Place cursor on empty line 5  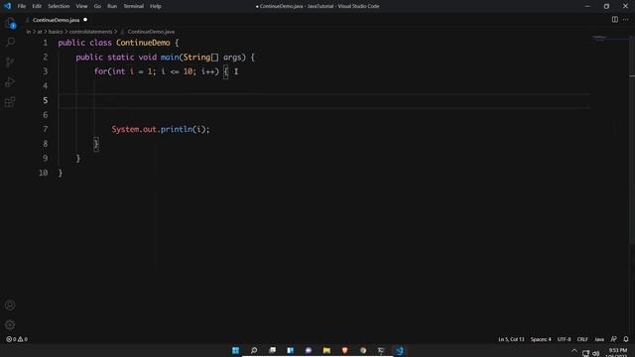[324, 100]
